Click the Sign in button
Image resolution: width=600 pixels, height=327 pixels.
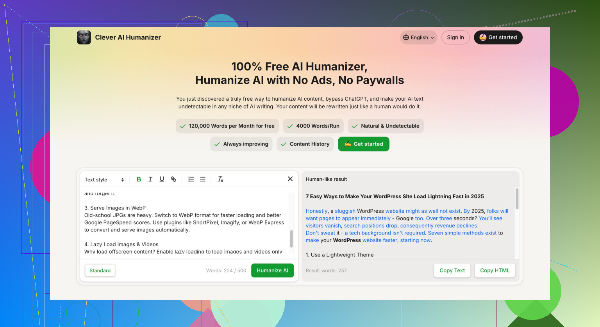(x=455, y=37)
